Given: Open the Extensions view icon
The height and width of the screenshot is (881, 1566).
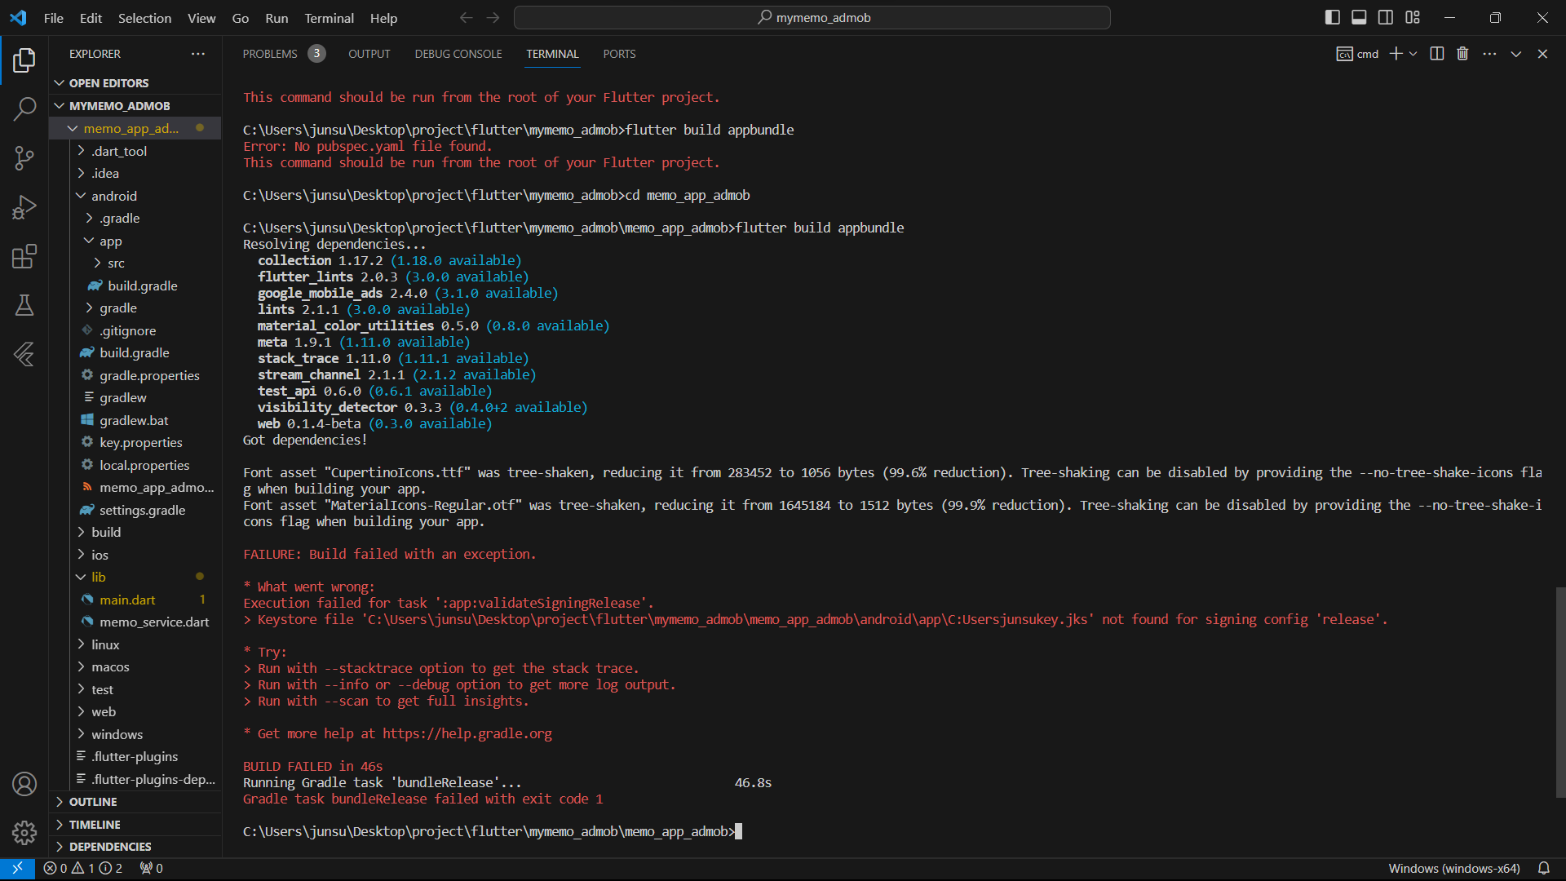Looking at the screenshot, I should tap(24, 256).
